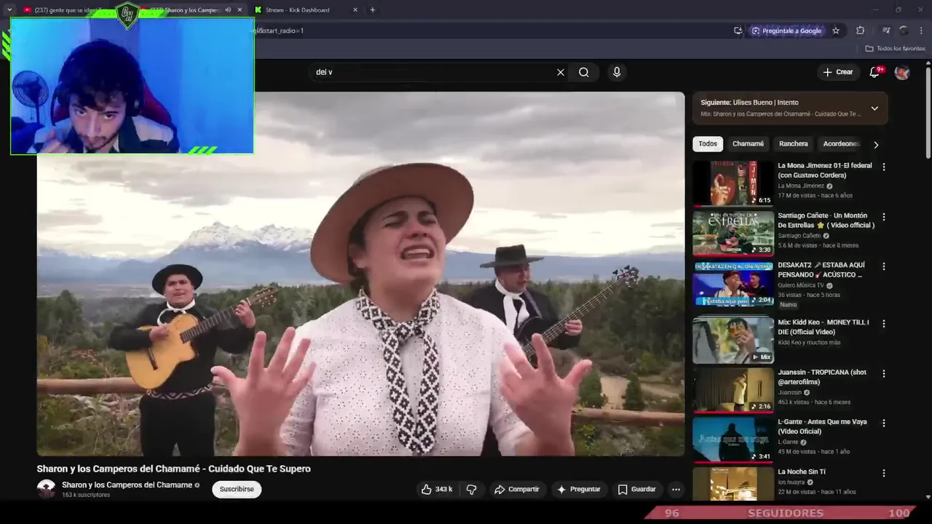Click the Preguntar AI button
Image resolution: width=932 pixels, height=524 pixels.
[x=578, y=489]
